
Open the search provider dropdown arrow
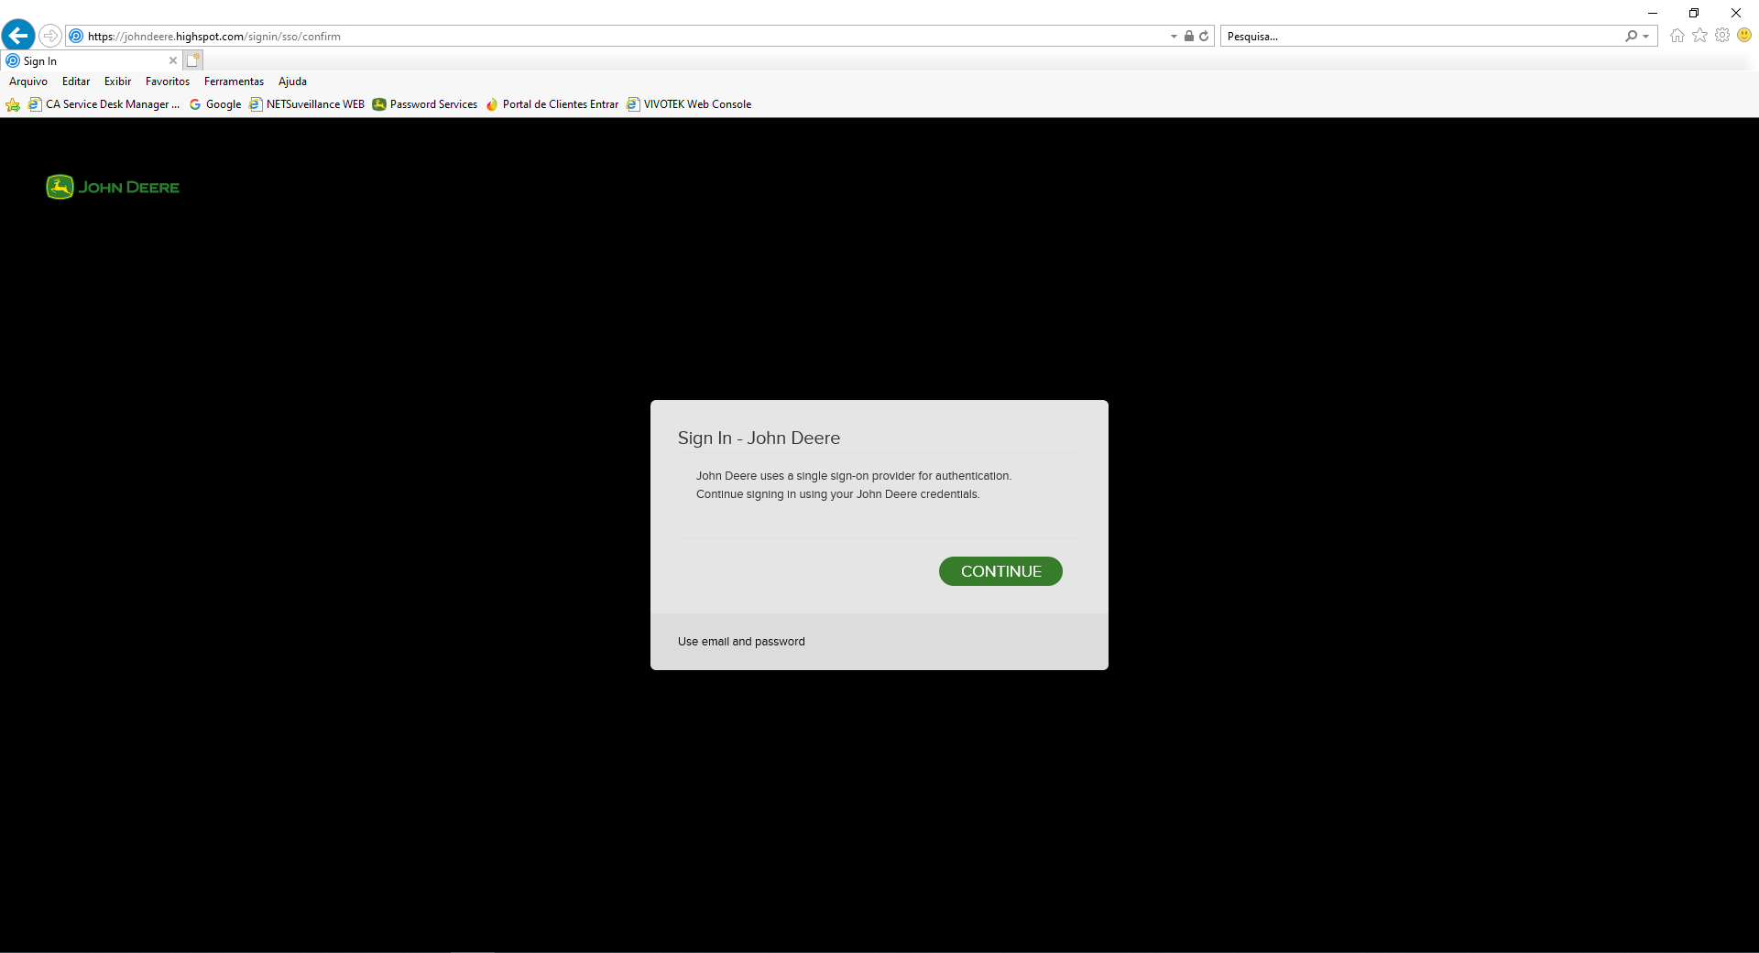[x=1646, y=37]
